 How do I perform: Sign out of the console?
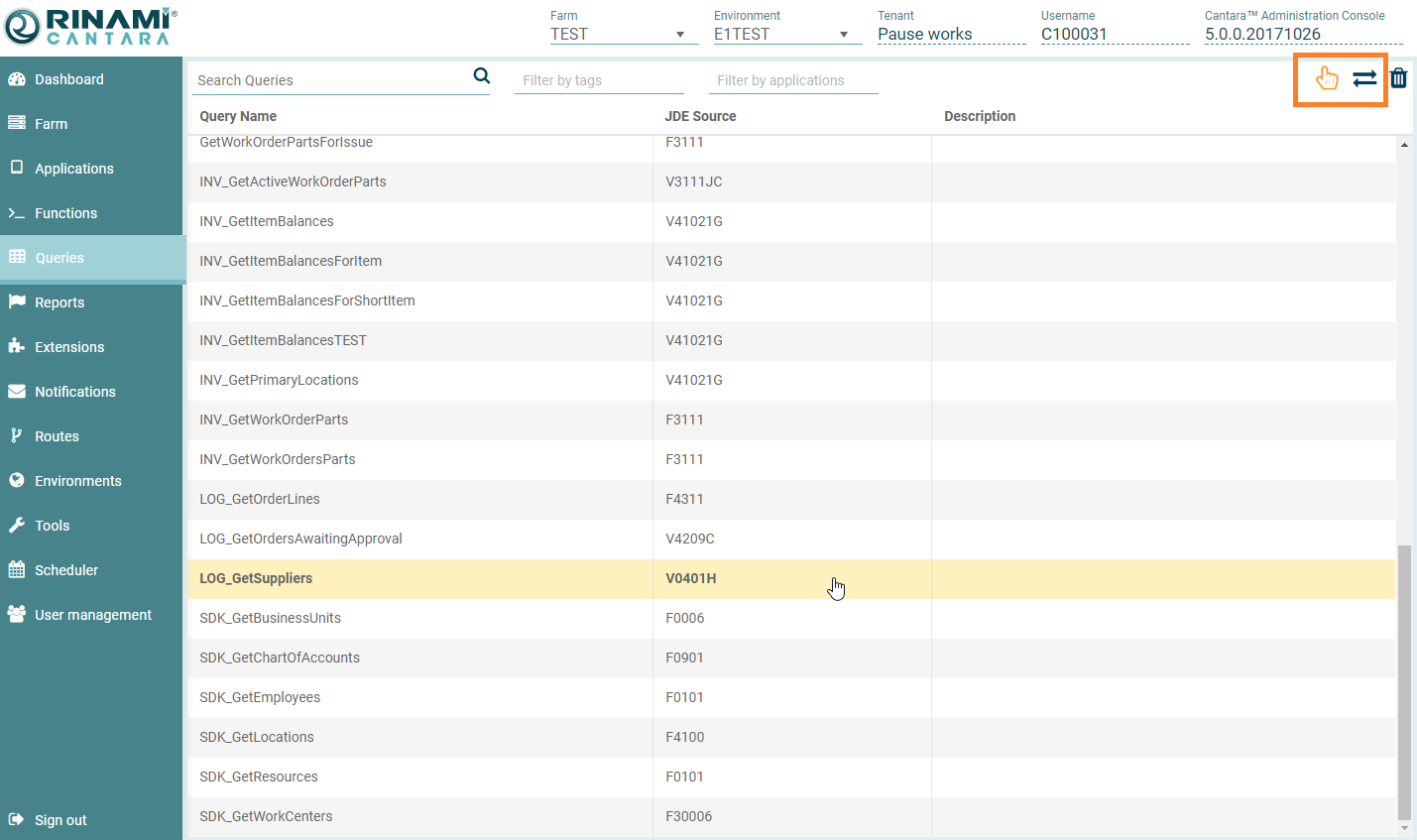pos(59,820)
